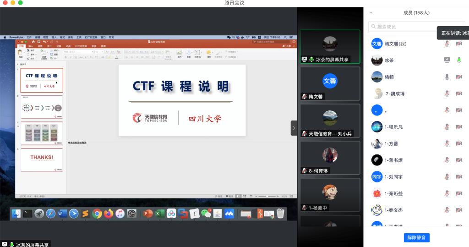Click the screen-share icon next to 冰茶
Screen dimensions: 469x247
pos(447,60)
